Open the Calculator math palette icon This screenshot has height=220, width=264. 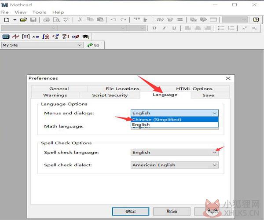tap(6, 37)
